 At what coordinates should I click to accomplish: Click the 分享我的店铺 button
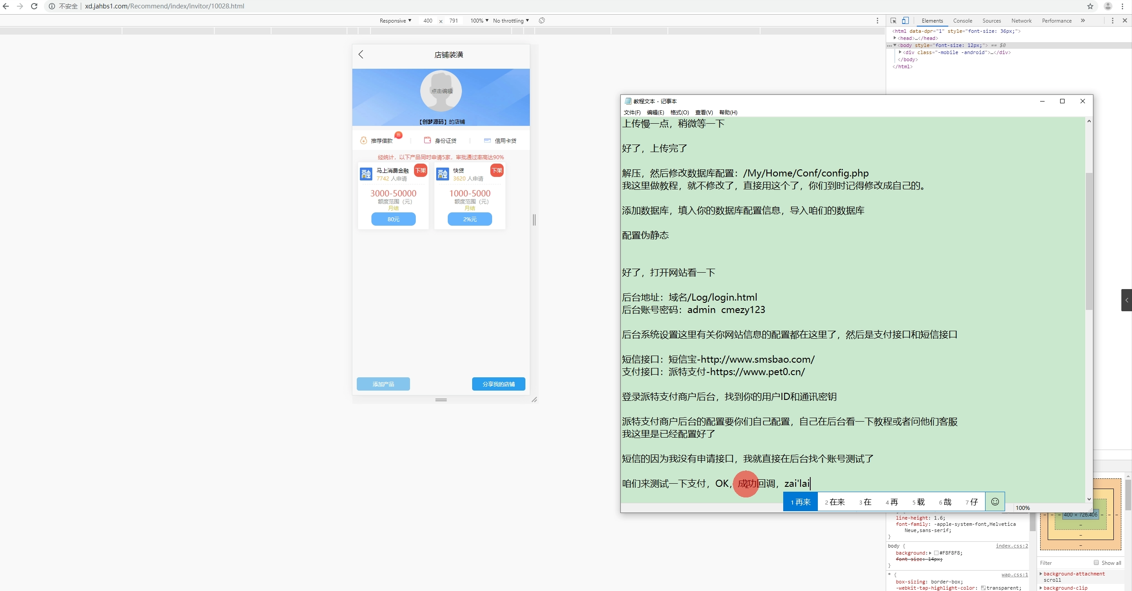[498, 384]
